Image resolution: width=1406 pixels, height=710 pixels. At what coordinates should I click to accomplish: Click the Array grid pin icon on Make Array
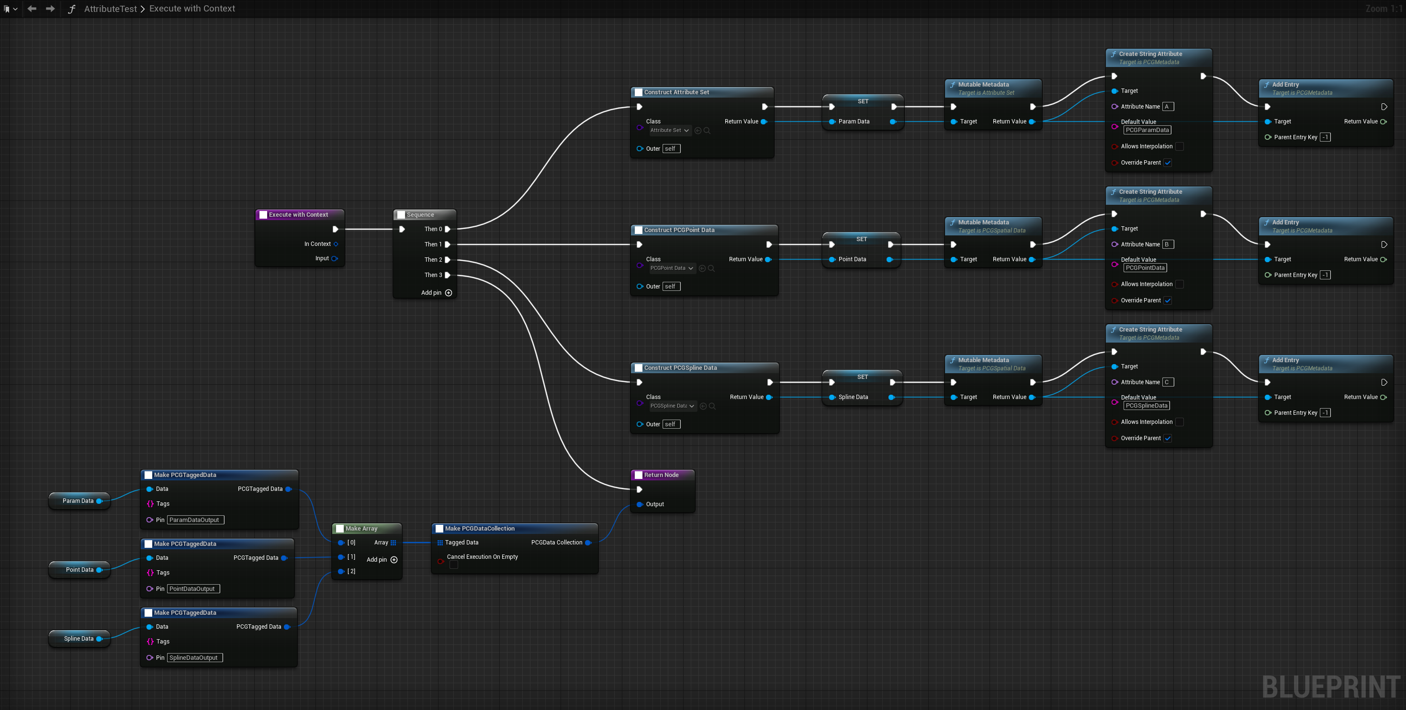pyautogui.click(x=394, y=543)
